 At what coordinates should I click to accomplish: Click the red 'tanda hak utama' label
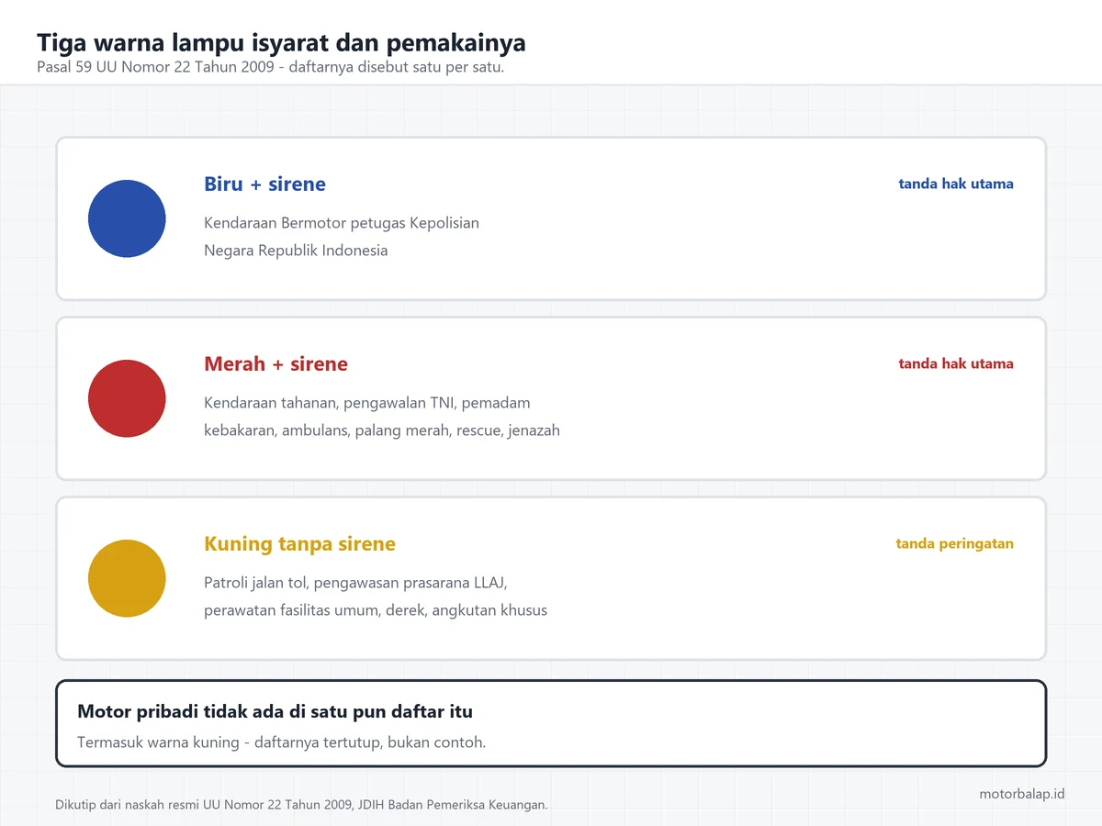tap(956, 363)
